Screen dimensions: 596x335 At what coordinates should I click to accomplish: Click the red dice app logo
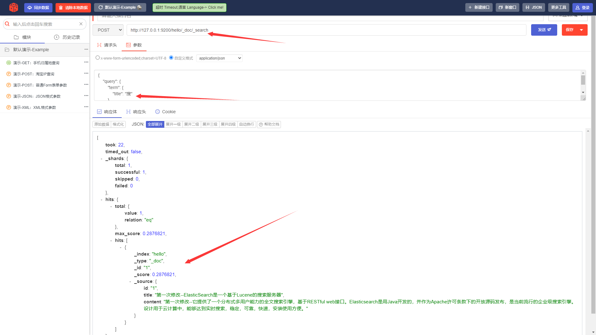click(14, 7)
